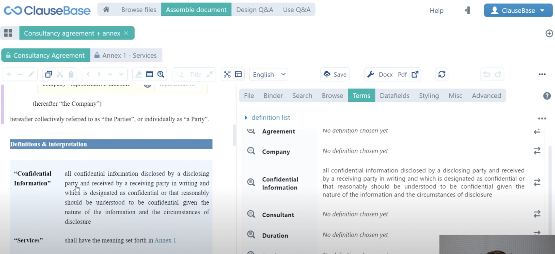
Task: Click the Docx export button
Action: [x=386, y=74]
